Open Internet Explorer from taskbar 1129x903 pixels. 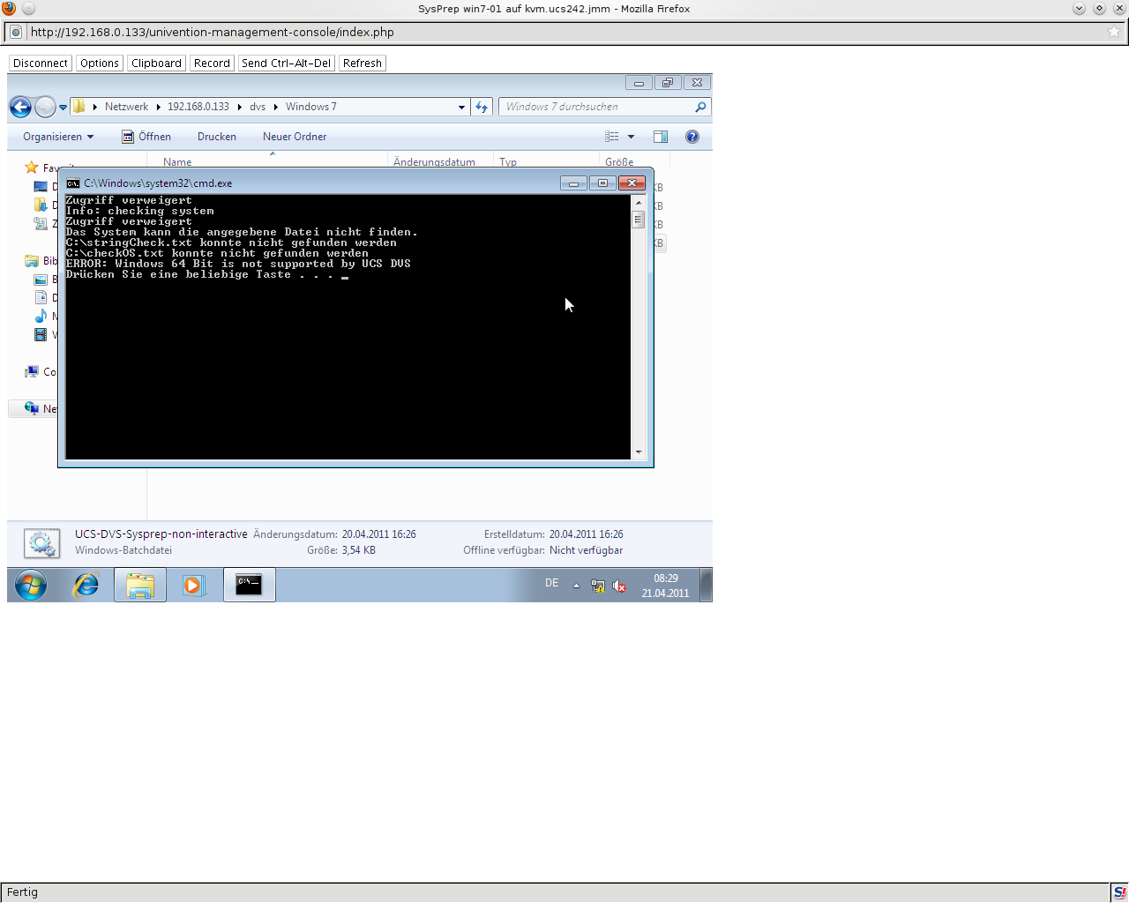tap(86, 585)
